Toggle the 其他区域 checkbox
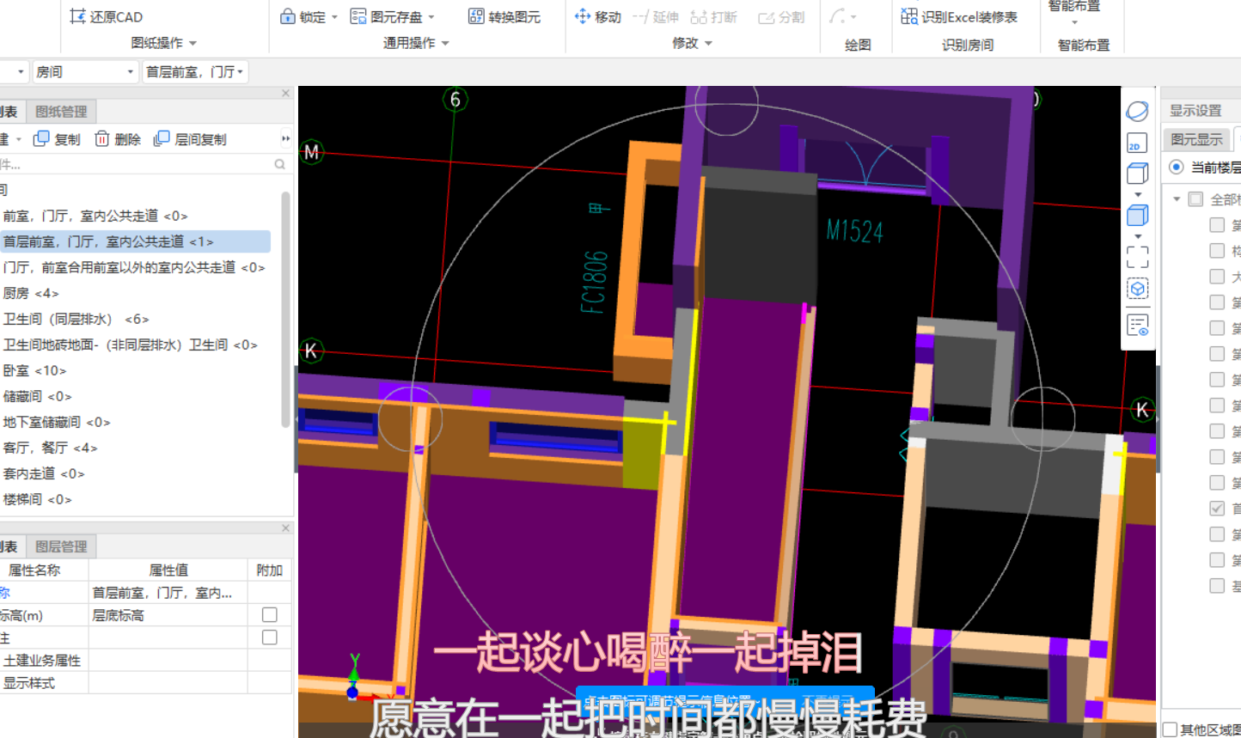This screenshot has height=738, width=1241. [1170, 729]
